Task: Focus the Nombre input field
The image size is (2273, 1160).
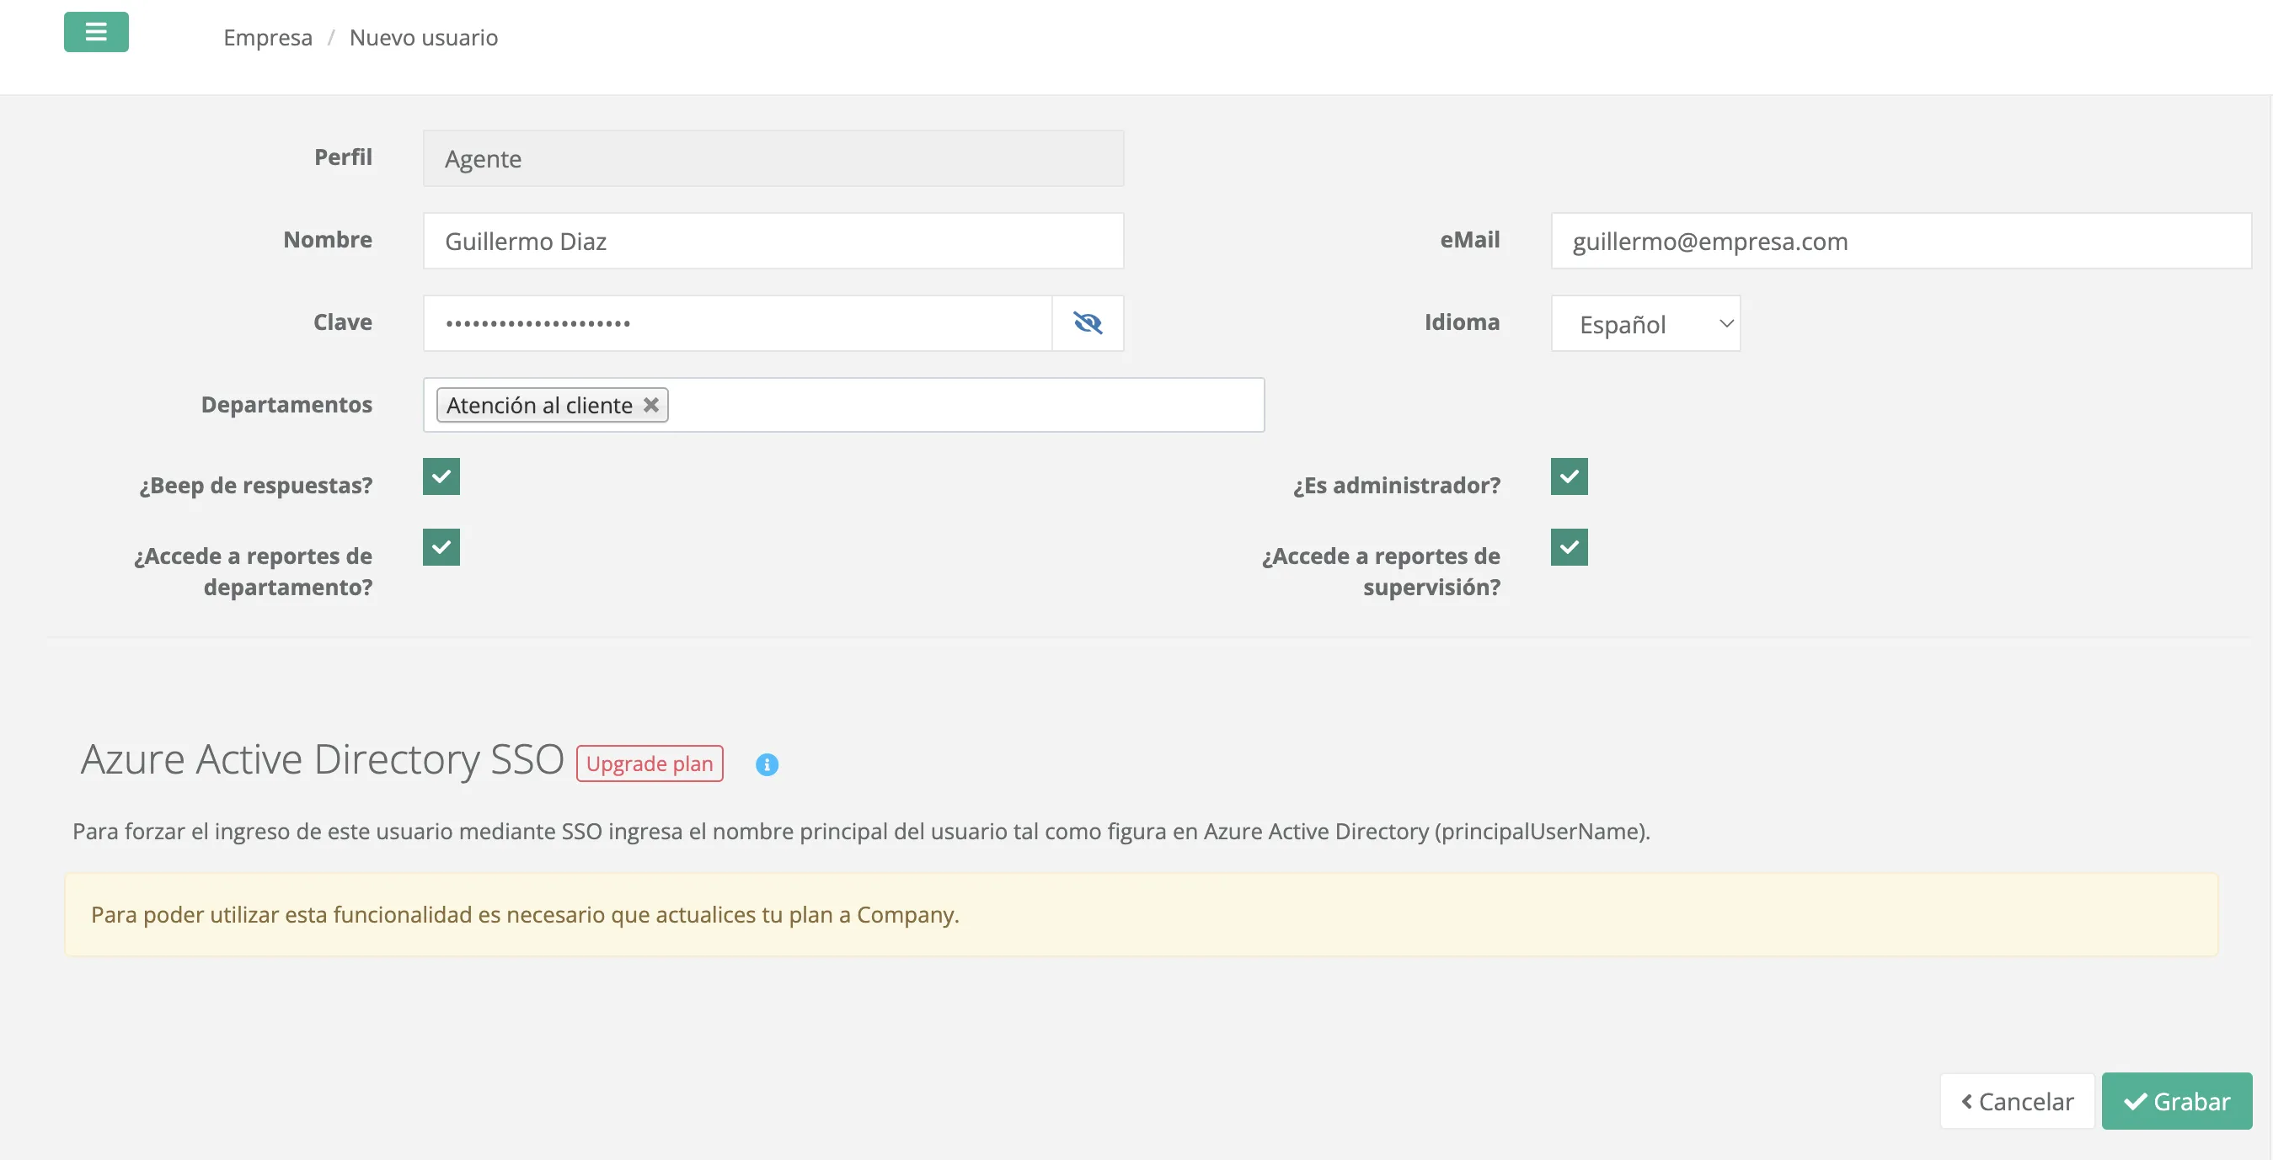Action: coord(773,241)
